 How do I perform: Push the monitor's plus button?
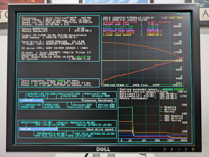[x=186, y=149]
